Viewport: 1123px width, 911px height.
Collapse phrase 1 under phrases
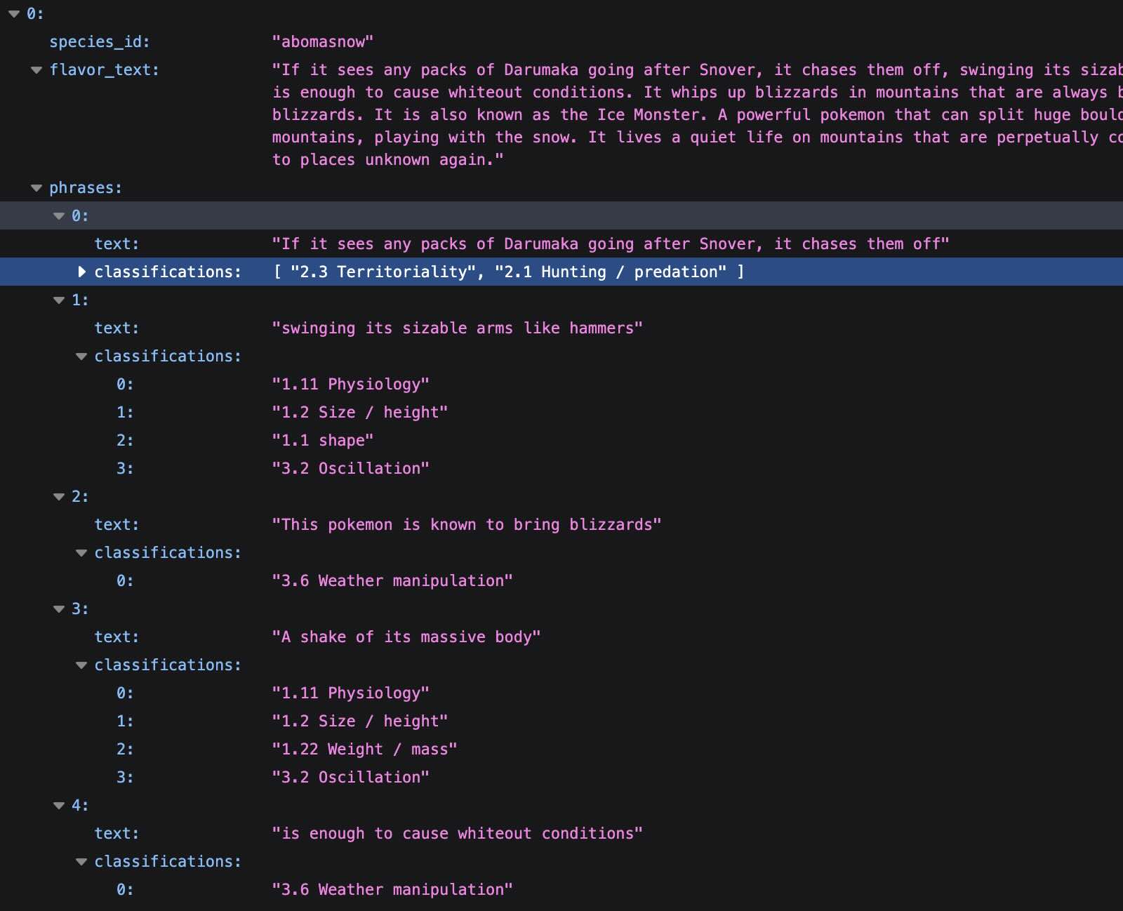tap(59, 300)
